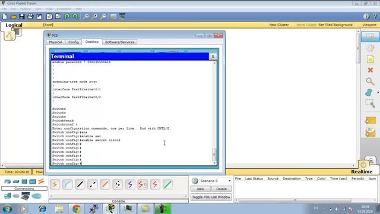Switch to the Physical tab in PC0
380x214 pixels.
pyautogui.click(x=55, y=42)
